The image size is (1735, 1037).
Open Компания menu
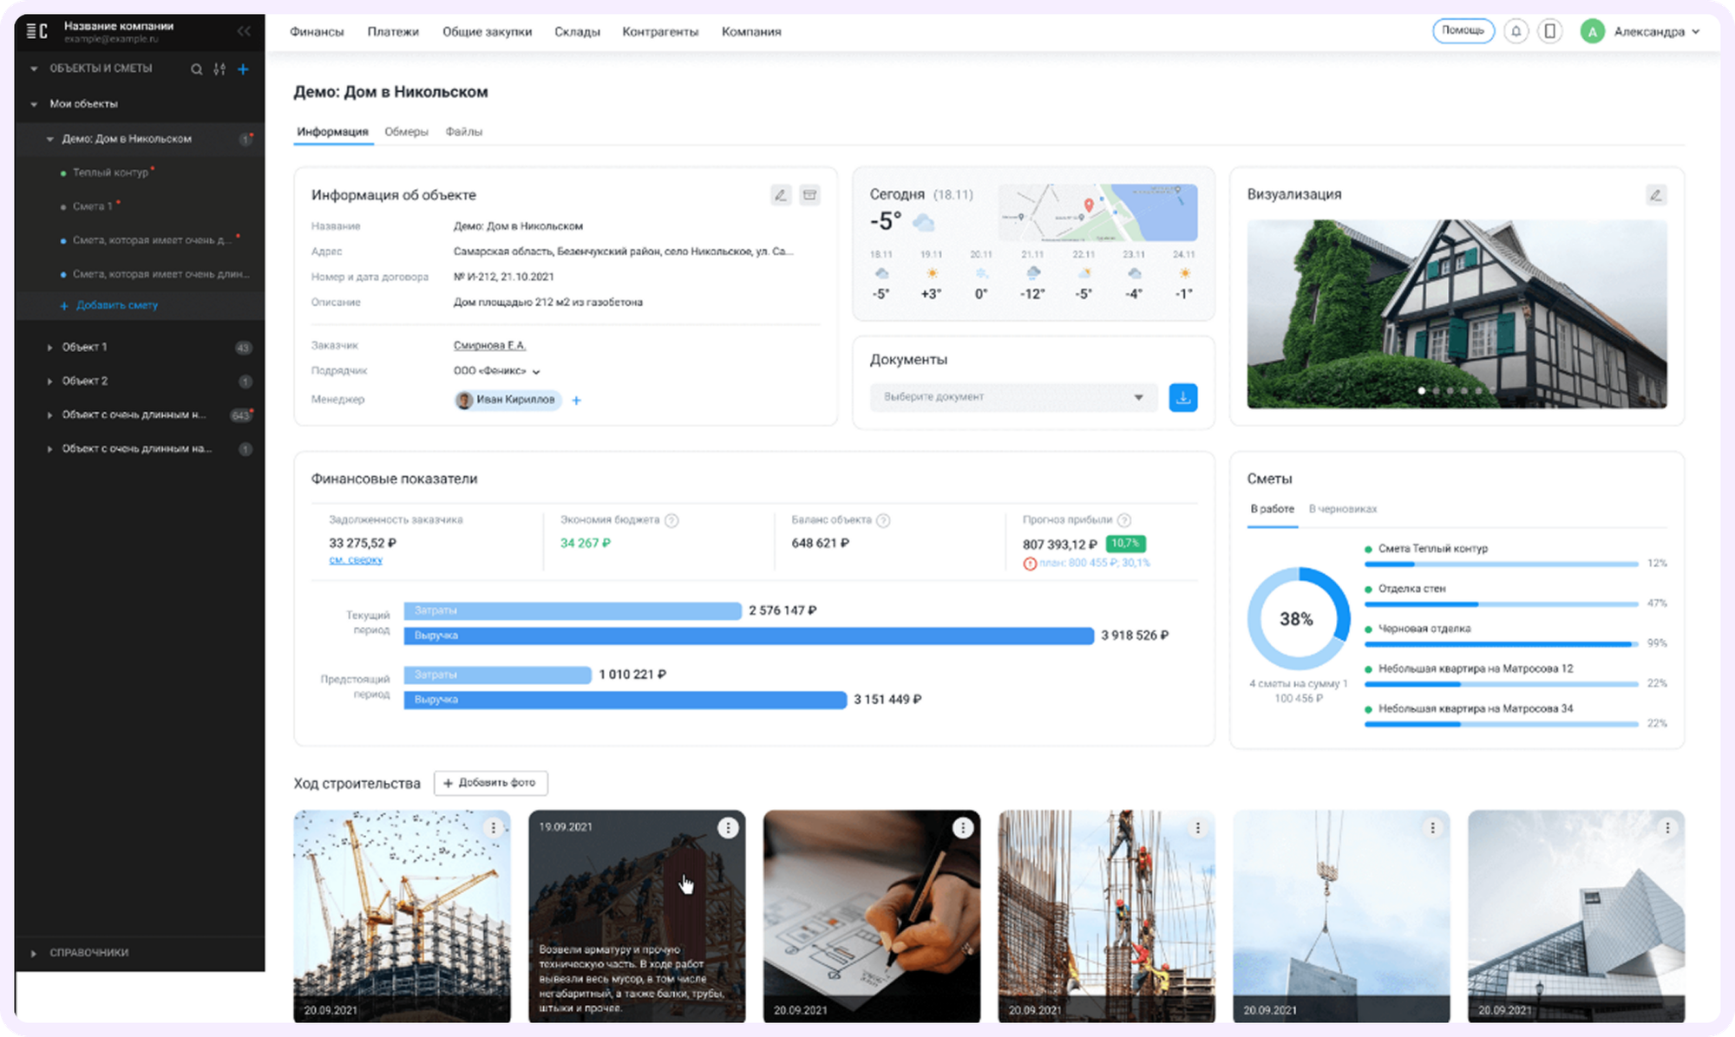(751, 31)
